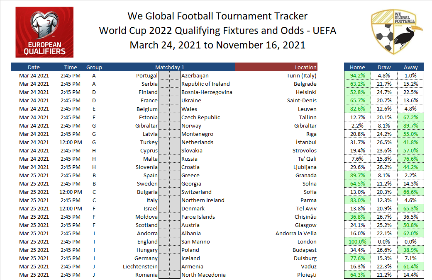This screenshot has height=280, width=432.
Task: Click the Group column header
Action: coord(94,67)
